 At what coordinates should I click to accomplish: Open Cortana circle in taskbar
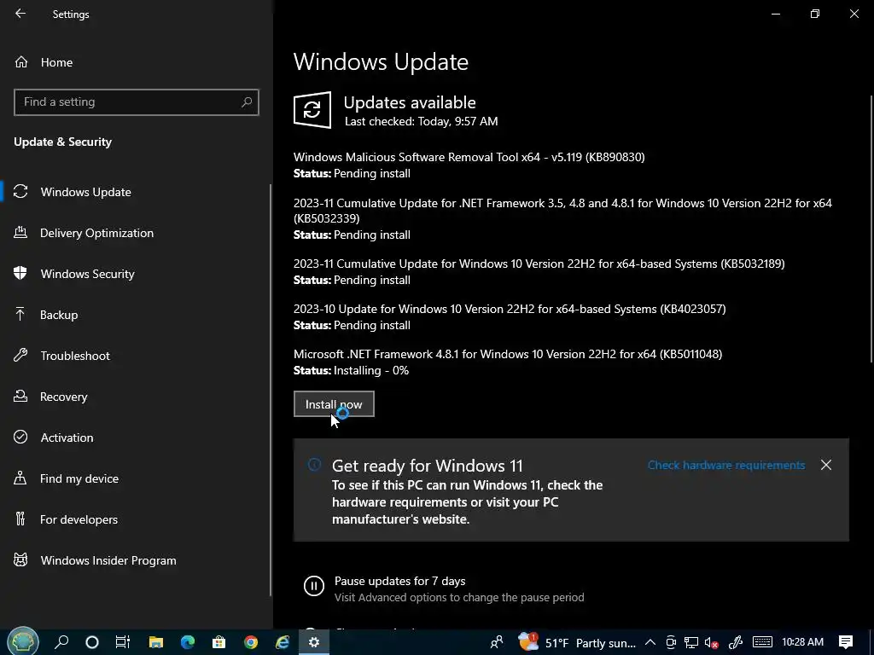point(92,642)
